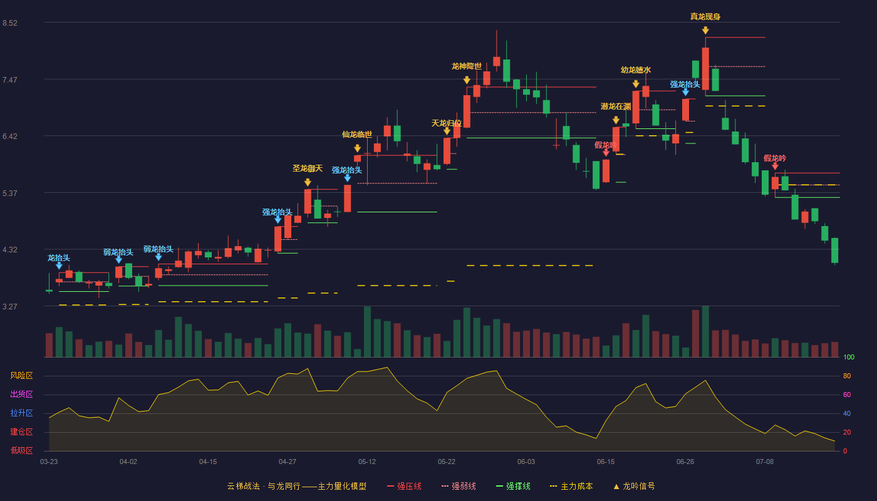877x501 pixels.
Task: Click the 03-23 date on the axis
Action: 49,462
